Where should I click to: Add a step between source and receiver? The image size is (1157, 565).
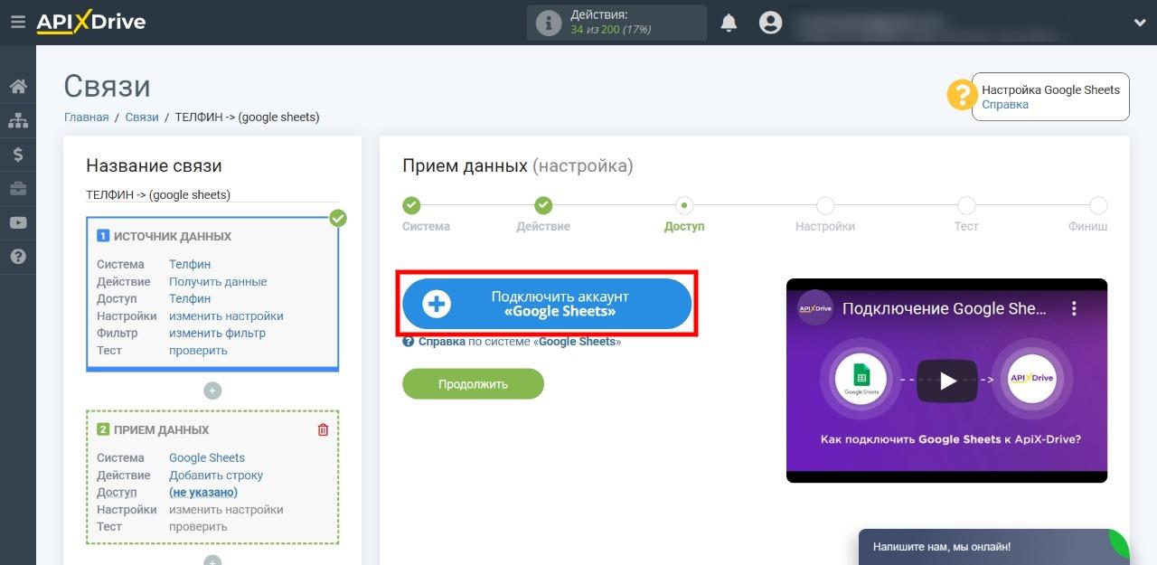pyautogui.click(x=212, y=391)
